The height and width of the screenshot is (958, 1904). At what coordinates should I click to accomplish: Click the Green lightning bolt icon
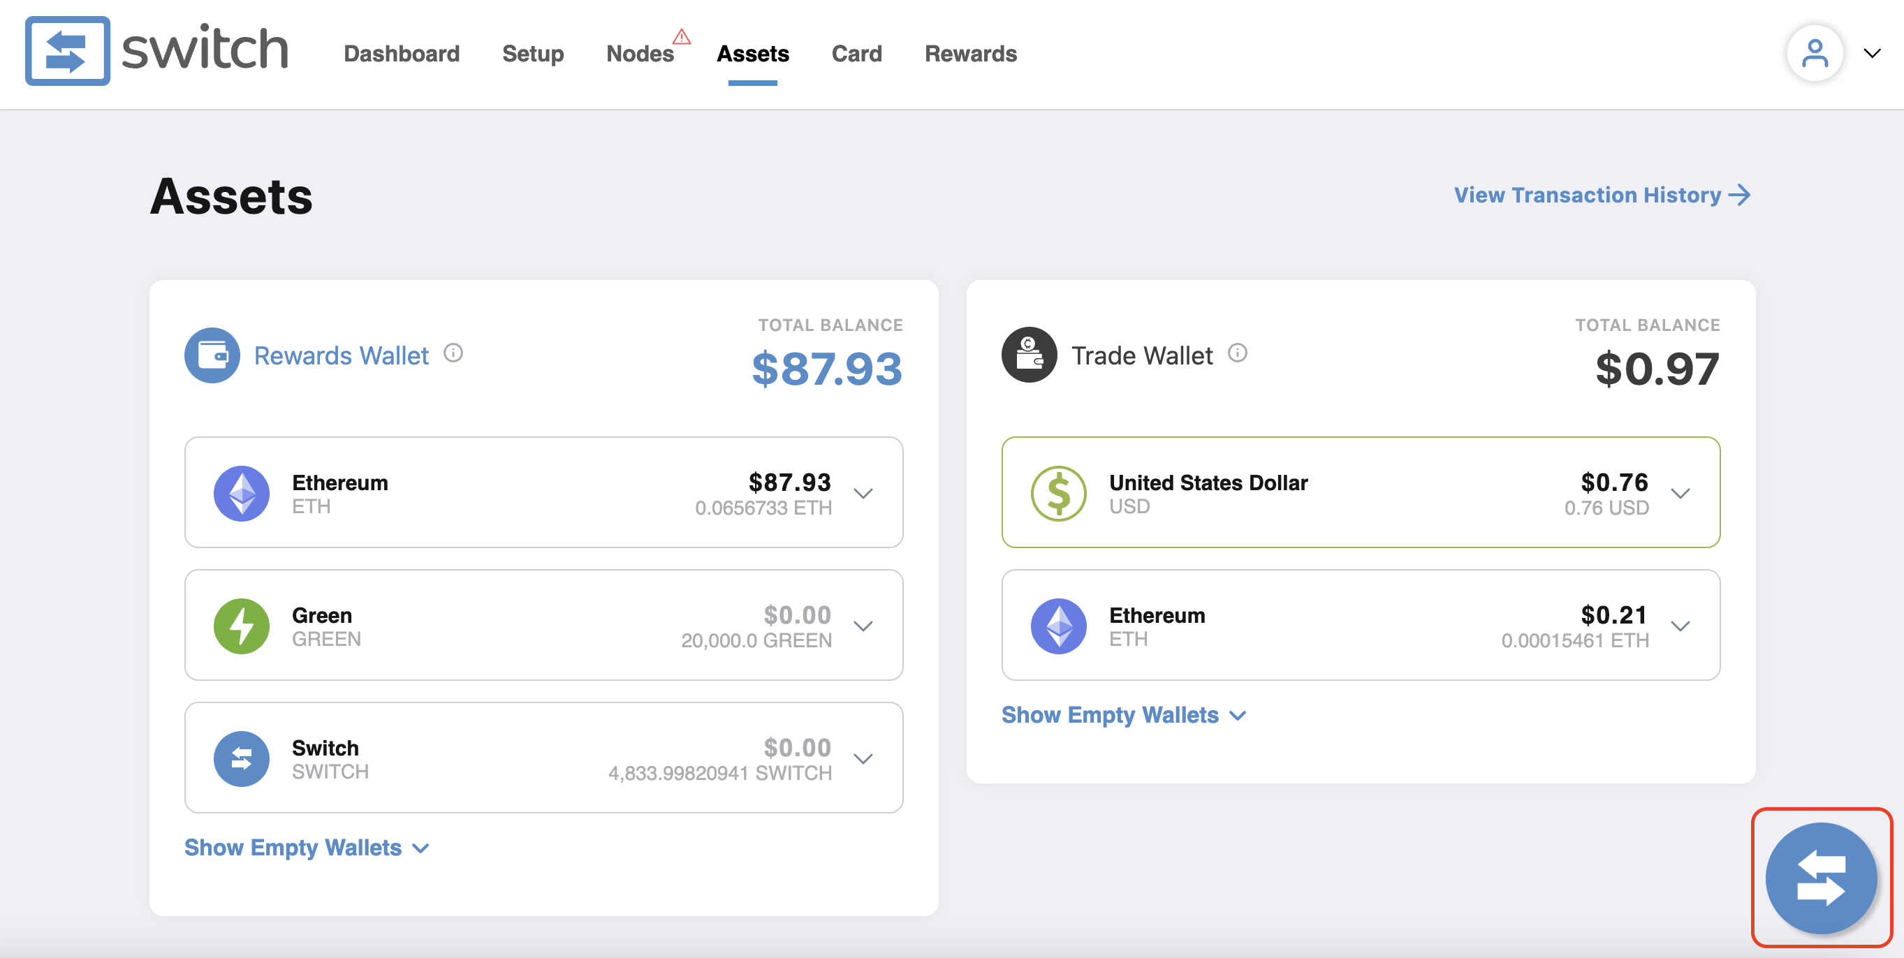tap(242, 626)
